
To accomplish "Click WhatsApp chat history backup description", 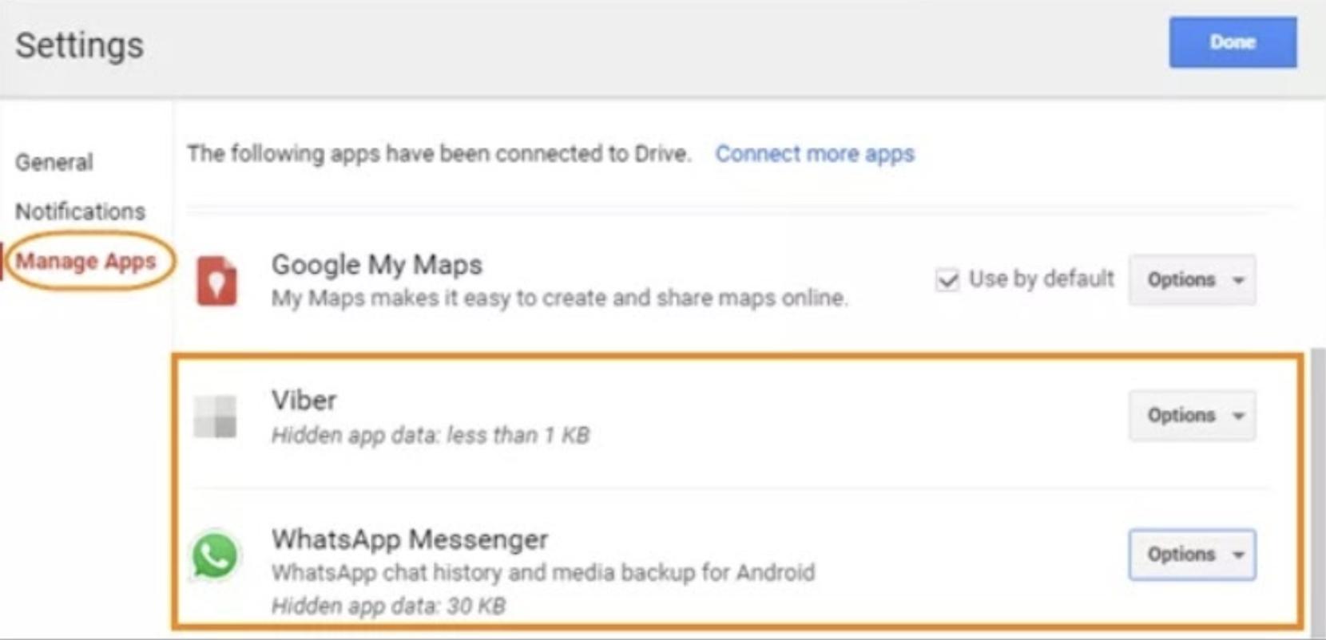I will click(543, 572).
